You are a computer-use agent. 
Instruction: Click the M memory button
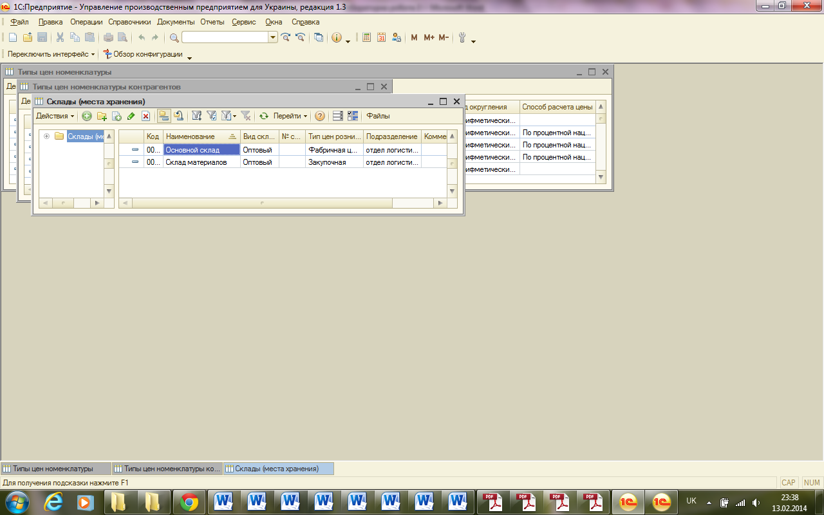pos(414,37)
